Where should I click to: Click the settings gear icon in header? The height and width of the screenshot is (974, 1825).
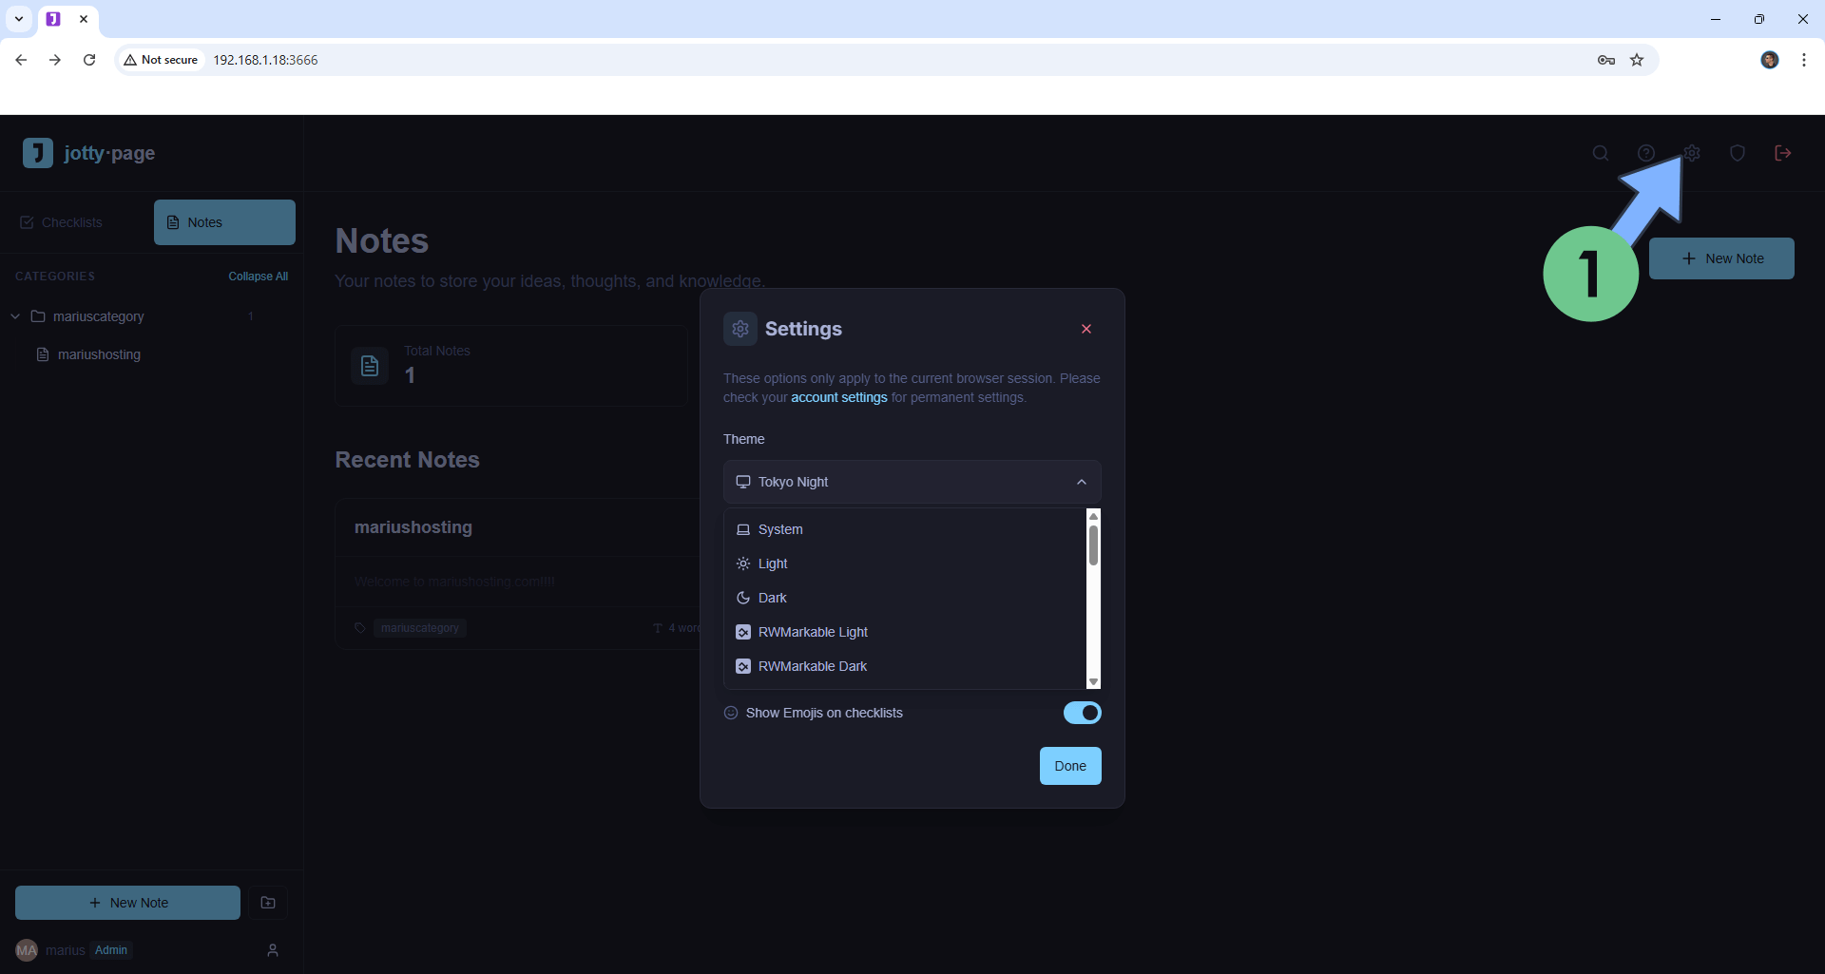(x=1692, y=153)
